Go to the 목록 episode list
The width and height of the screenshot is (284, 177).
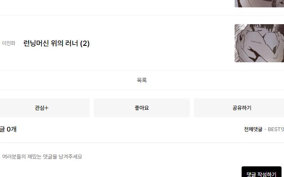click(x=142, y=80)
